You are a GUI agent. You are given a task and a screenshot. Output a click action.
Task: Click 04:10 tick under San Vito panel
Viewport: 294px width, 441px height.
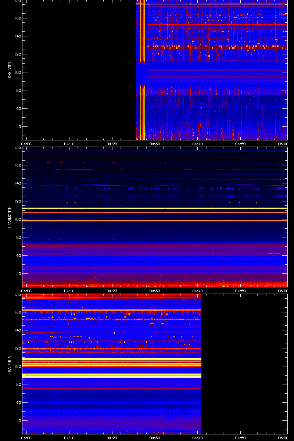tap(69, 144)
